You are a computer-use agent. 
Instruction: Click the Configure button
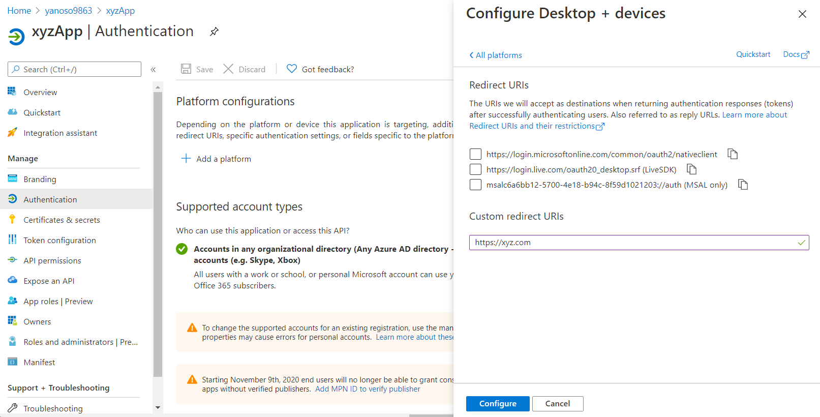(498, 404)
